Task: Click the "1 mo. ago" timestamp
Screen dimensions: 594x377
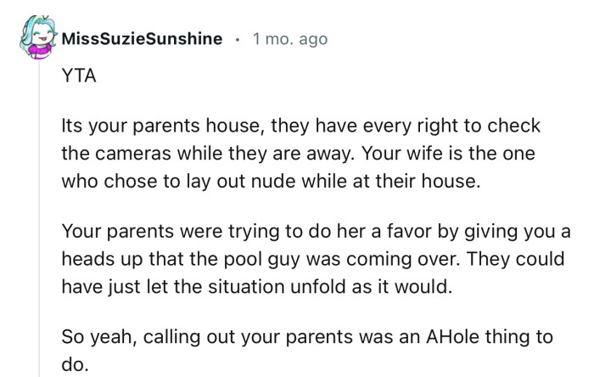Action: tap(289, 40)
